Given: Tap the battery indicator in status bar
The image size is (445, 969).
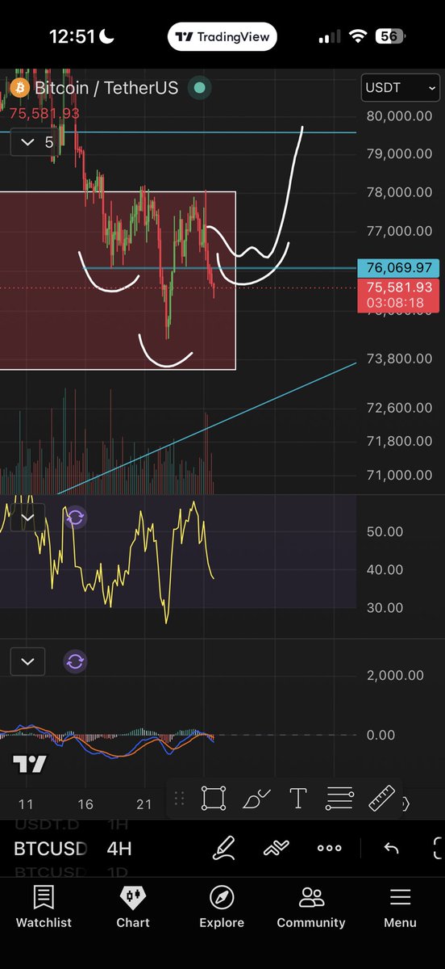Looking at the screenshot, I should coord(391,36).
